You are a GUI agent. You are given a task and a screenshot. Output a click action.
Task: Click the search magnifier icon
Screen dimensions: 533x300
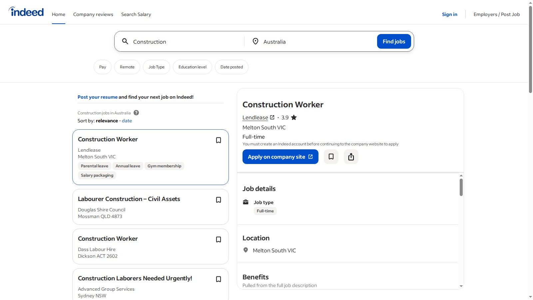[126, 41]
